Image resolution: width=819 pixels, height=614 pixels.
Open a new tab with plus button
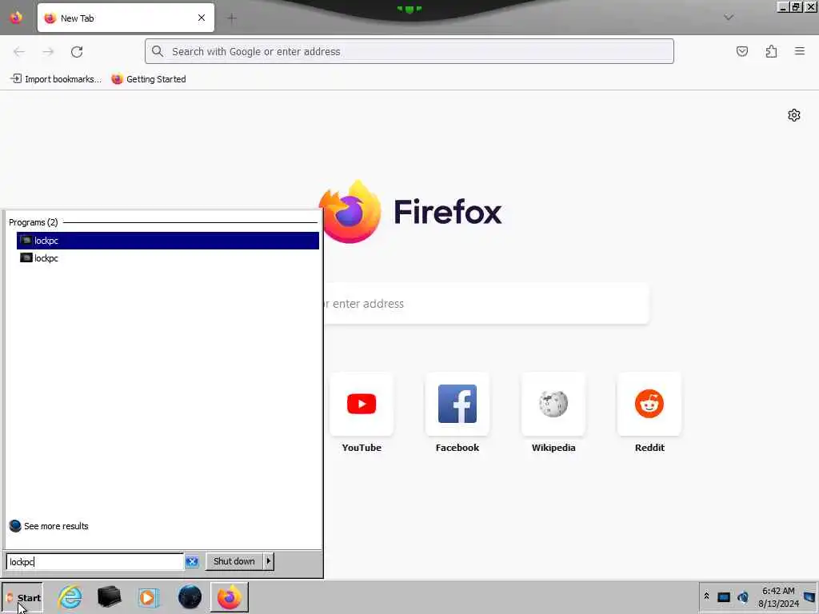coord(232,18)
